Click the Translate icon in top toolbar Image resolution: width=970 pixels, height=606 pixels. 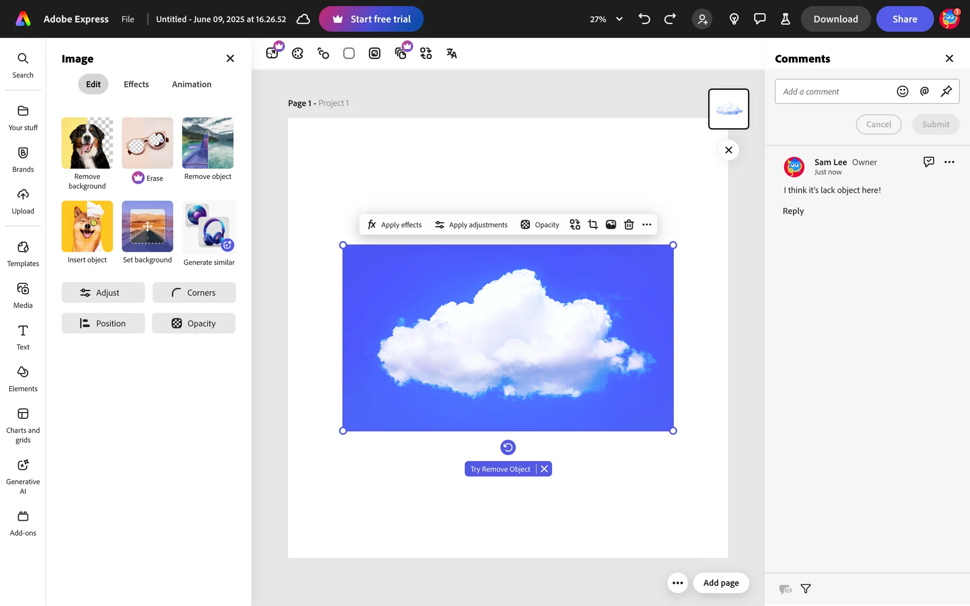[x=451, y=54]
